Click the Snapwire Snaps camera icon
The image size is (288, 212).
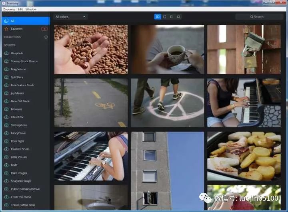(x=6, y=181)
